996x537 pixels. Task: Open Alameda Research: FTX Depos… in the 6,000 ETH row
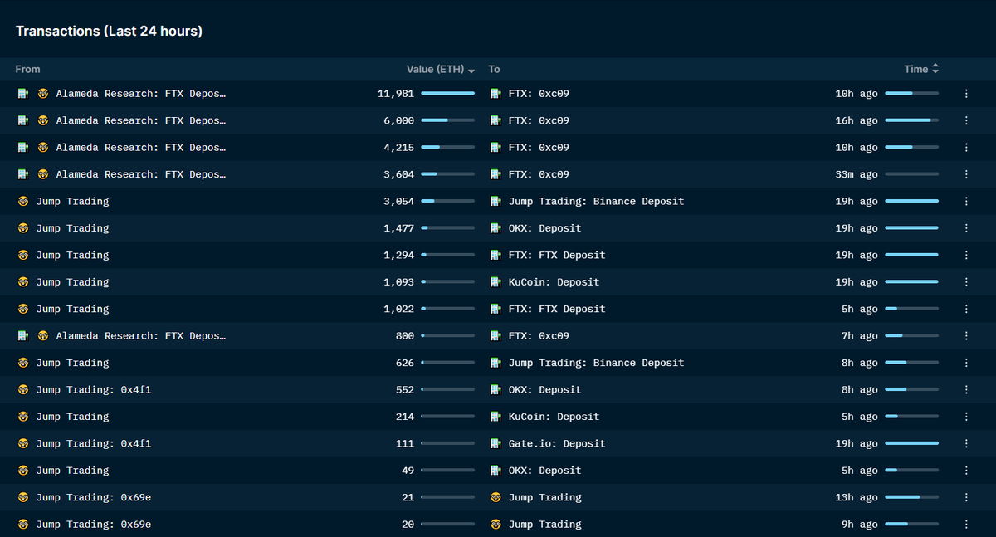[141, 120]
